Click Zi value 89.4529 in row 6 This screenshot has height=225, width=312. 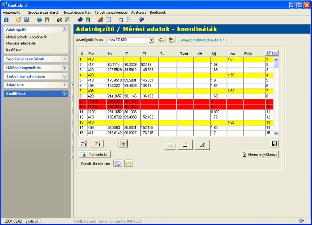click(132, 85)
